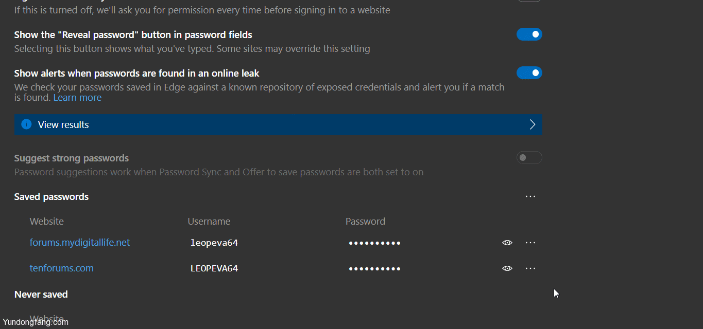Open the Learn more link

(x=77, y=98)
